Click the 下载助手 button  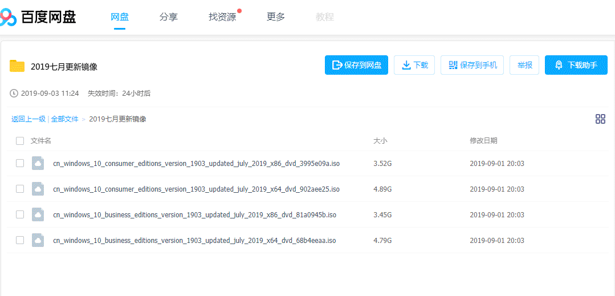pos(576,65)
